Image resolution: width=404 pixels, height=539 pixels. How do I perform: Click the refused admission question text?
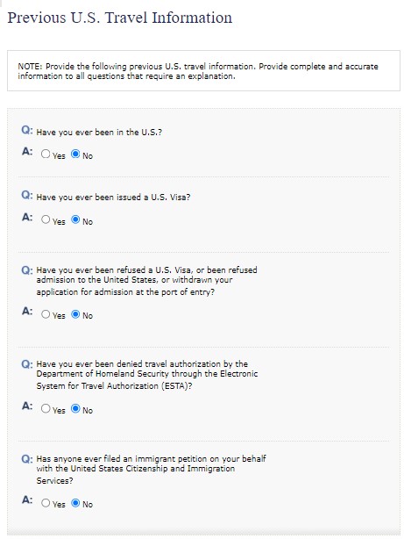click(147, 281)
